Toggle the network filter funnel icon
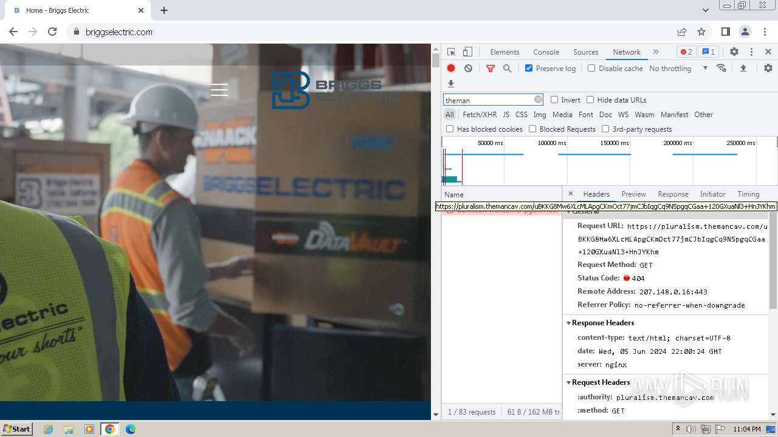This screenshot has height=437, width=778. pos(491,69)
